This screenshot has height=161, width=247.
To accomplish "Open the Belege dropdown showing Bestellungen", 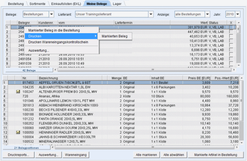I will pos(52,14).
